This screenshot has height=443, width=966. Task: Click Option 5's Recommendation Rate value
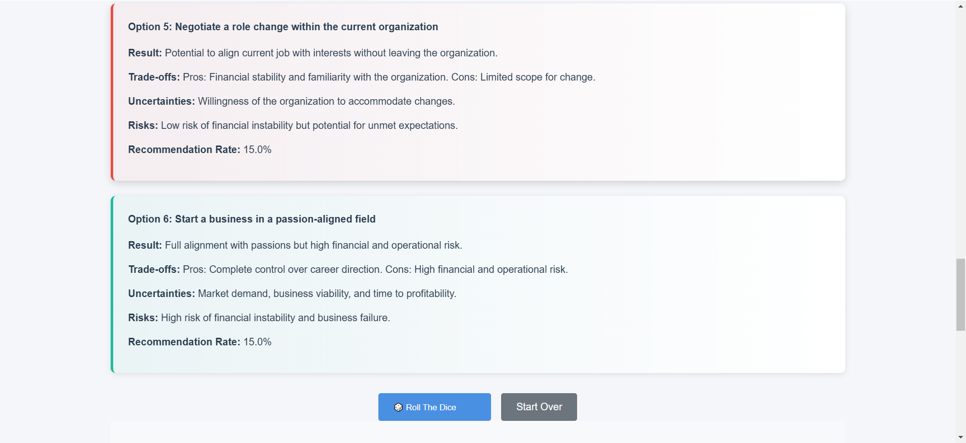point(257,150)
